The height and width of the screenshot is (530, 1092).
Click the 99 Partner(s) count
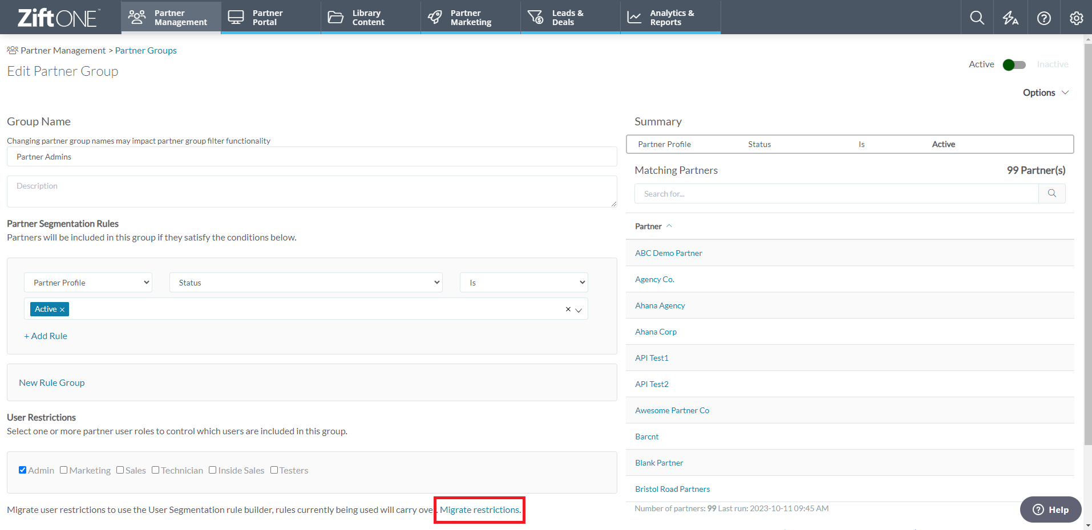point(1036,170)
